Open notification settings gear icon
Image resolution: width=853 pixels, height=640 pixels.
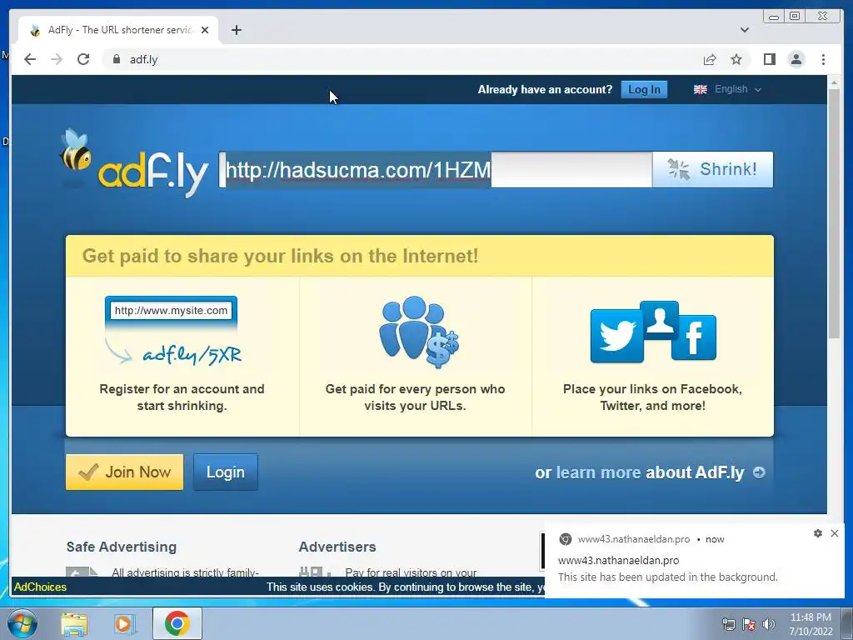[818, 533]
